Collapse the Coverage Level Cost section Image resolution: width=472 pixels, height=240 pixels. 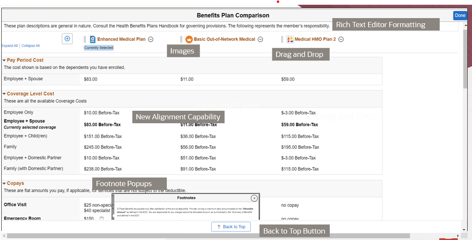[x=4, y=94]
